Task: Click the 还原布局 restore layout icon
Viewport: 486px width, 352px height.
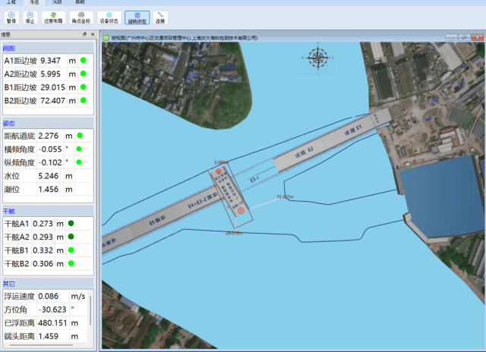Action: click(52, 17)
